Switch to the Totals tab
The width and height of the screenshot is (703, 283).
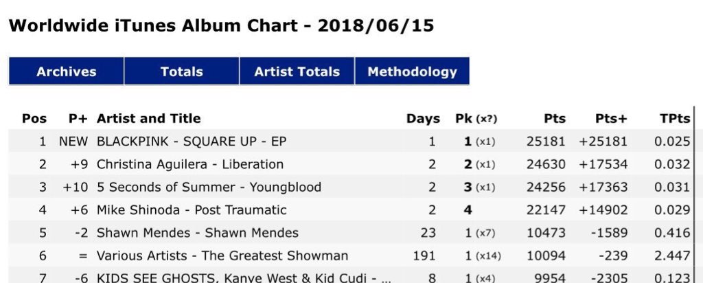(x=181, y=71)
